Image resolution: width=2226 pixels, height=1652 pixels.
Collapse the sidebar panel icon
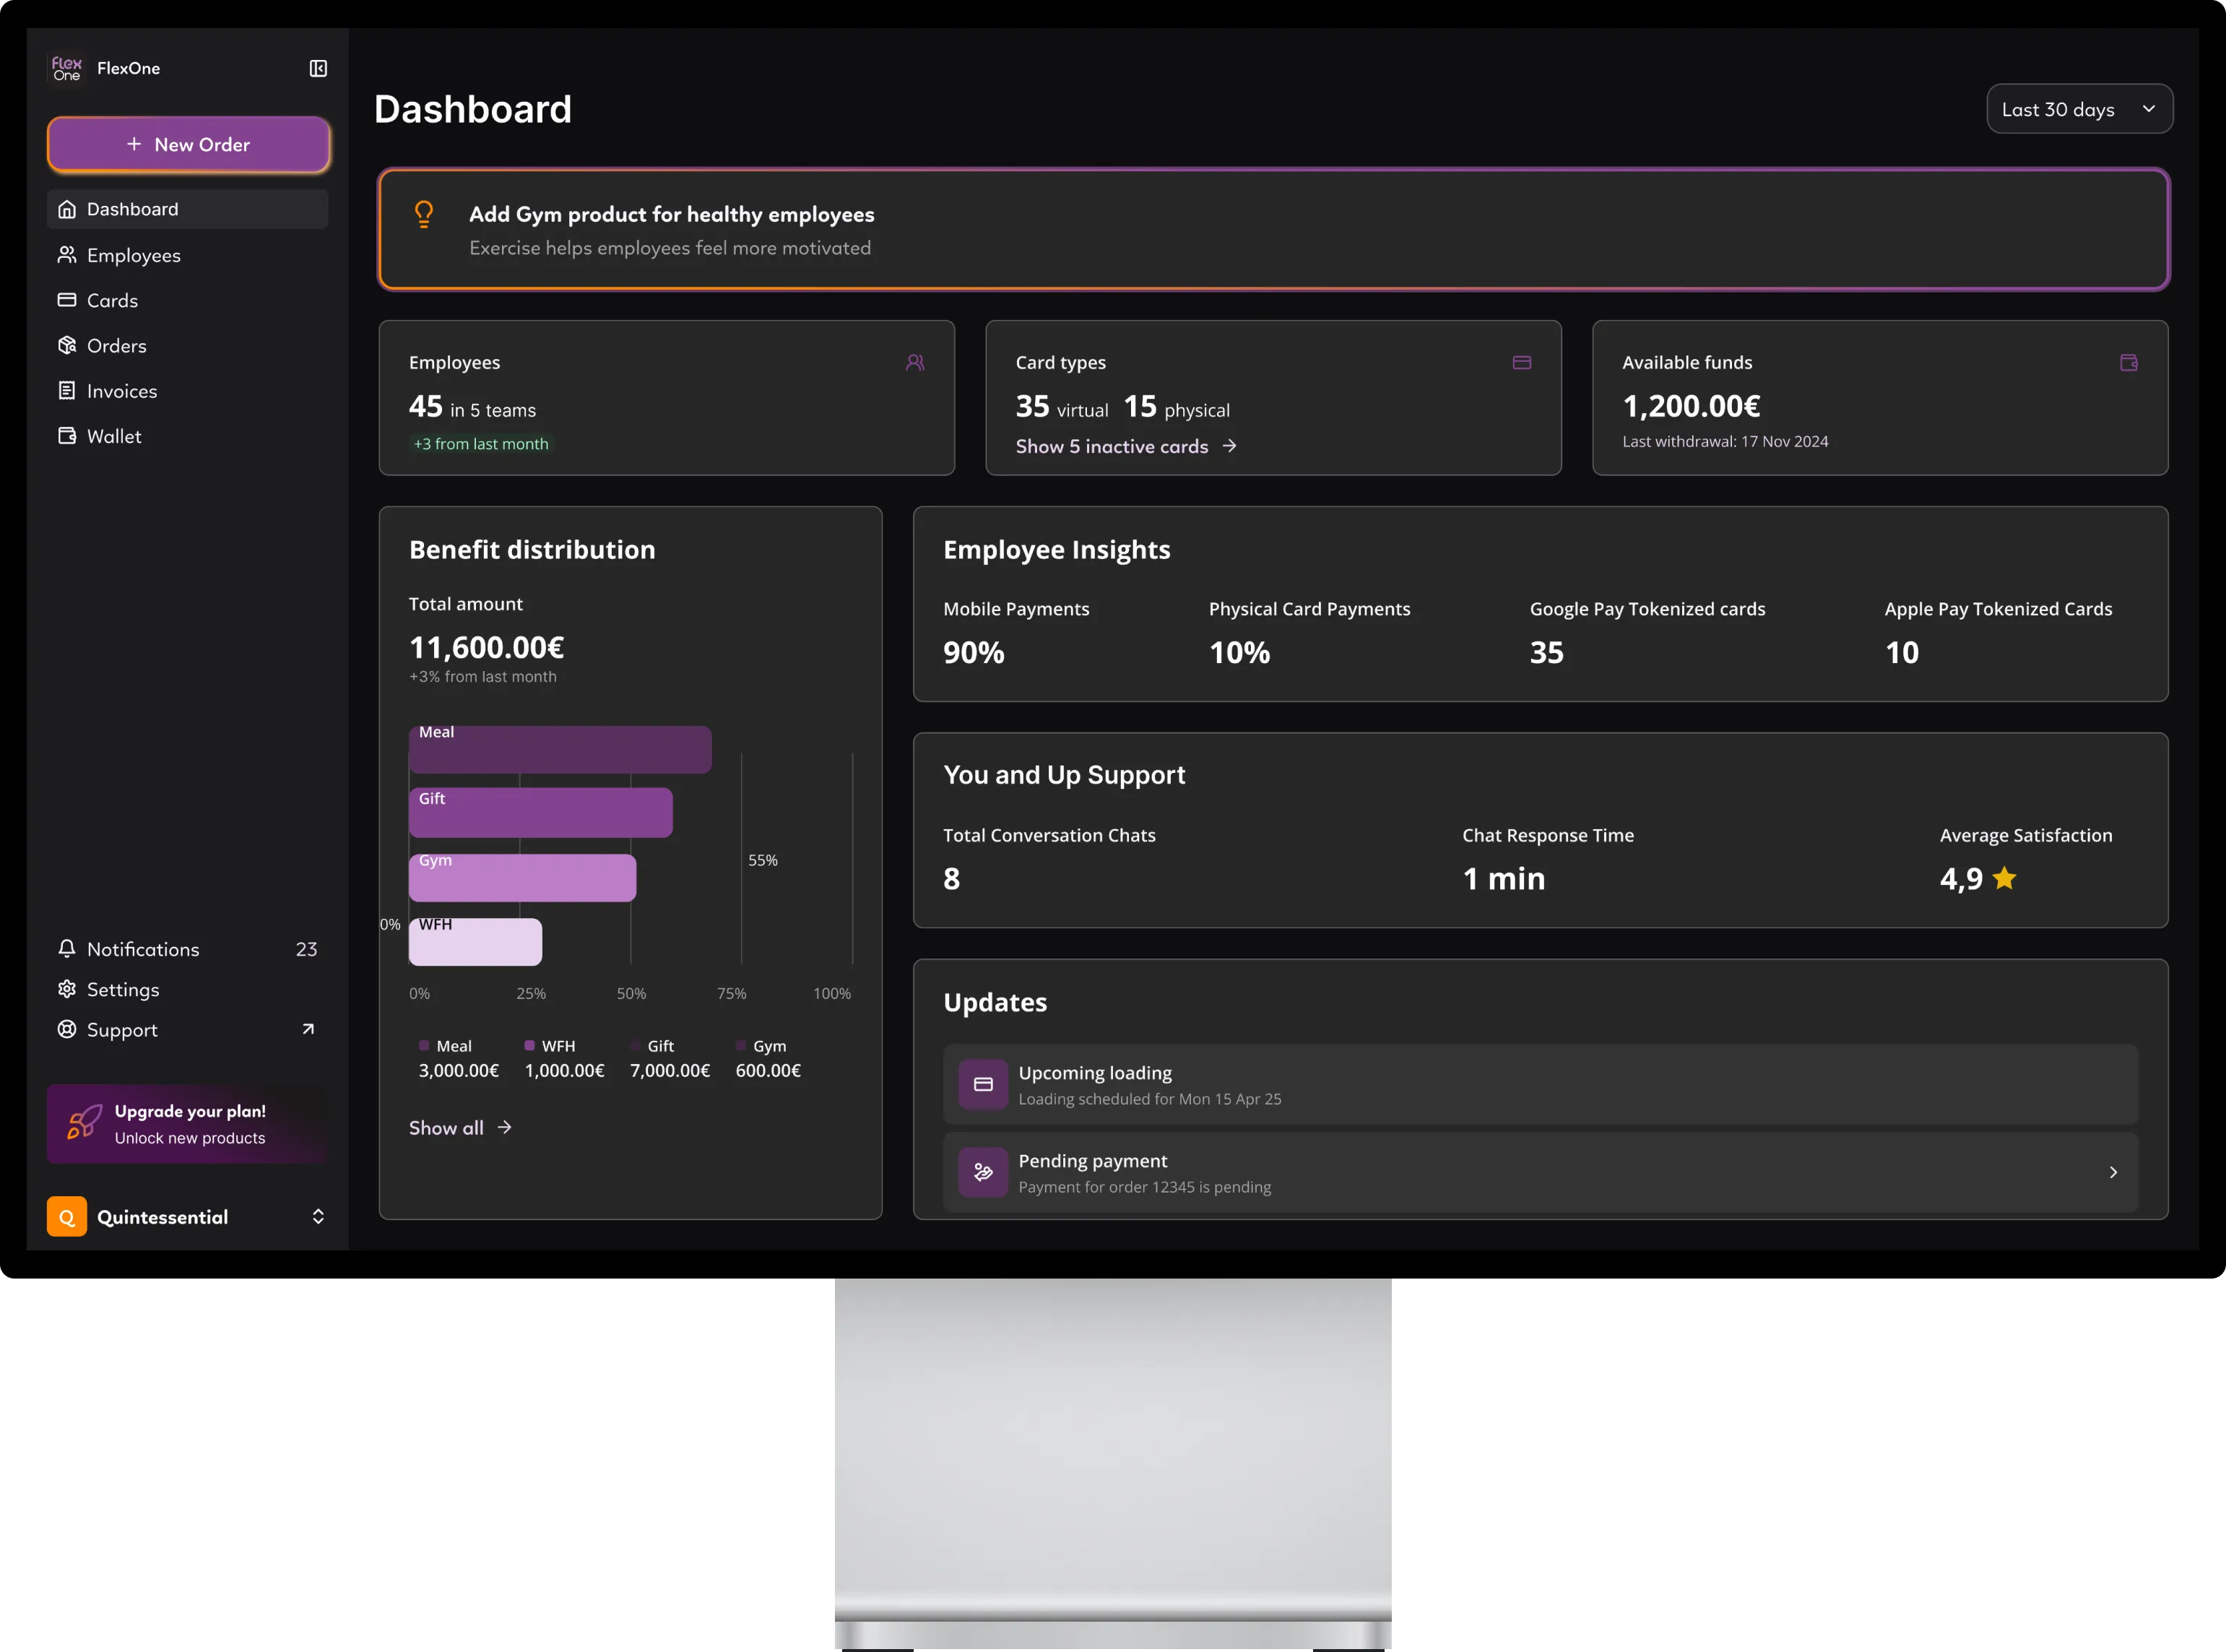tap(318, 68)
